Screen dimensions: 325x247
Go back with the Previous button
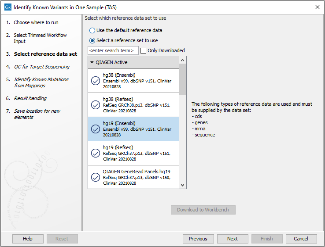tap(198, 239)
